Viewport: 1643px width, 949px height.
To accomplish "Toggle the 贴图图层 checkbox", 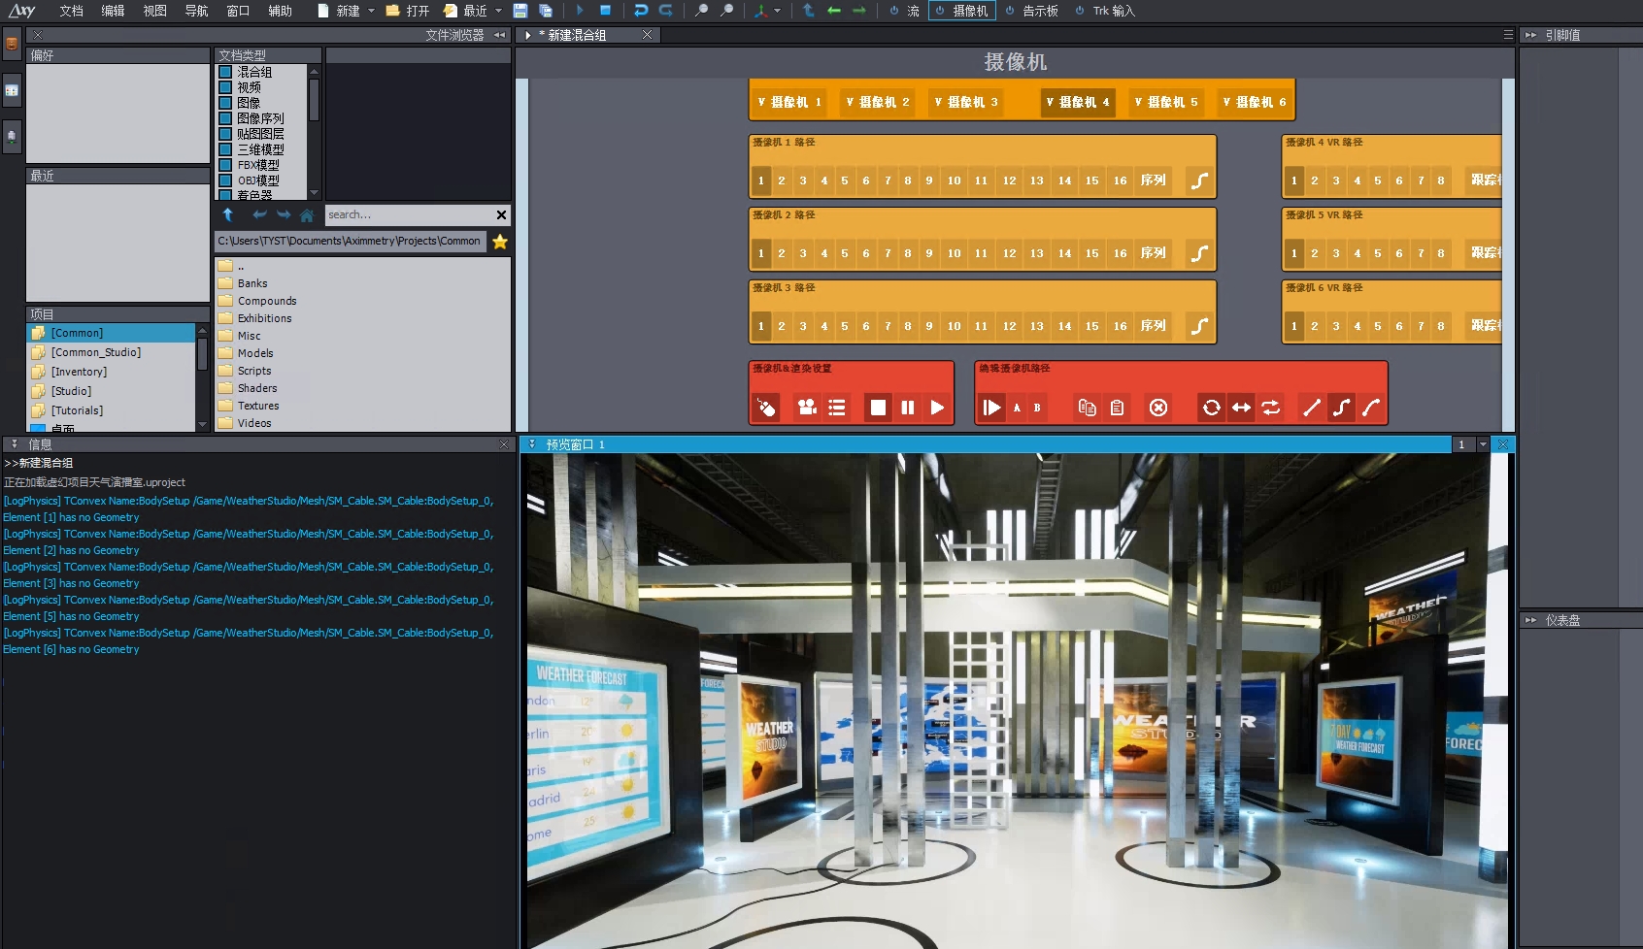I will coord(225,134).
